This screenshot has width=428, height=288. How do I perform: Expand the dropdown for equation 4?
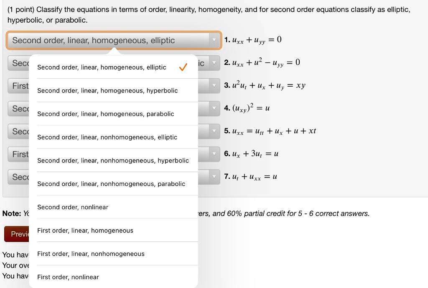tap(214, 108)
